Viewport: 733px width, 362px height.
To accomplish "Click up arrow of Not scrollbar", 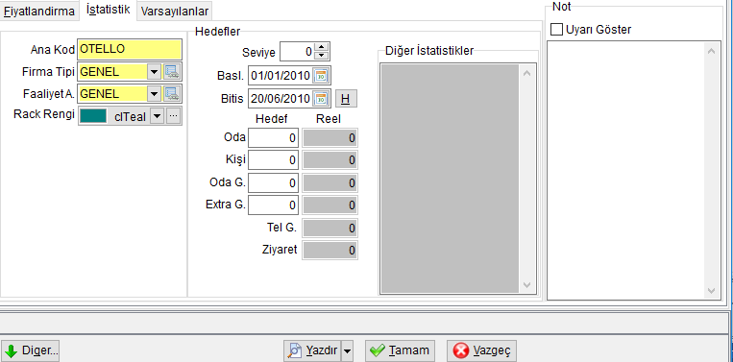I will point(711,51).
